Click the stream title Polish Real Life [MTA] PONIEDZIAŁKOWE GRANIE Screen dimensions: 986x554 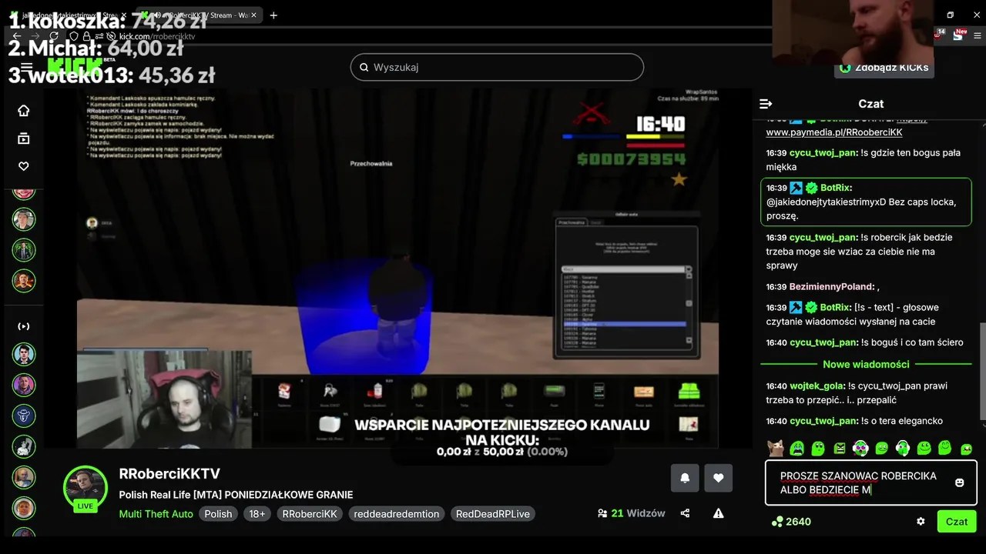pyautogui.click(x=236, y=495)
